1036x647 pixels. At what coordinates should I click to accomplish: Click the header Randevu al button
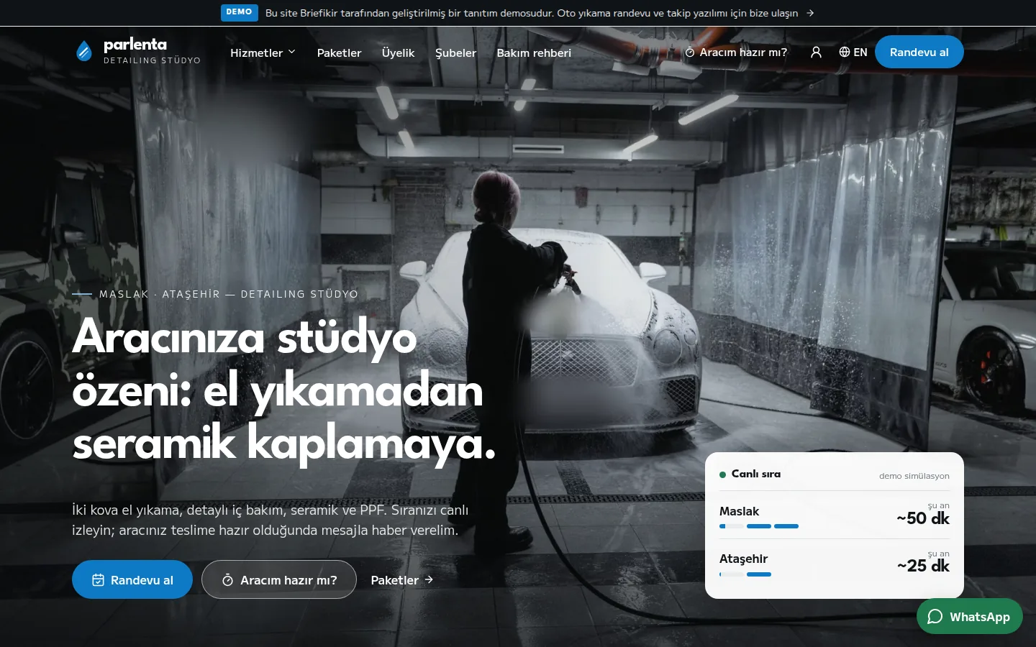919,52
